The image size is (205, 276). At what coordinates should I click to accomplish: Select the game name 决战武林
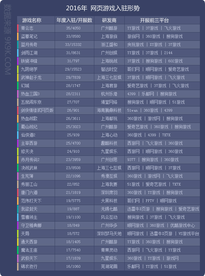click(29, 168)
